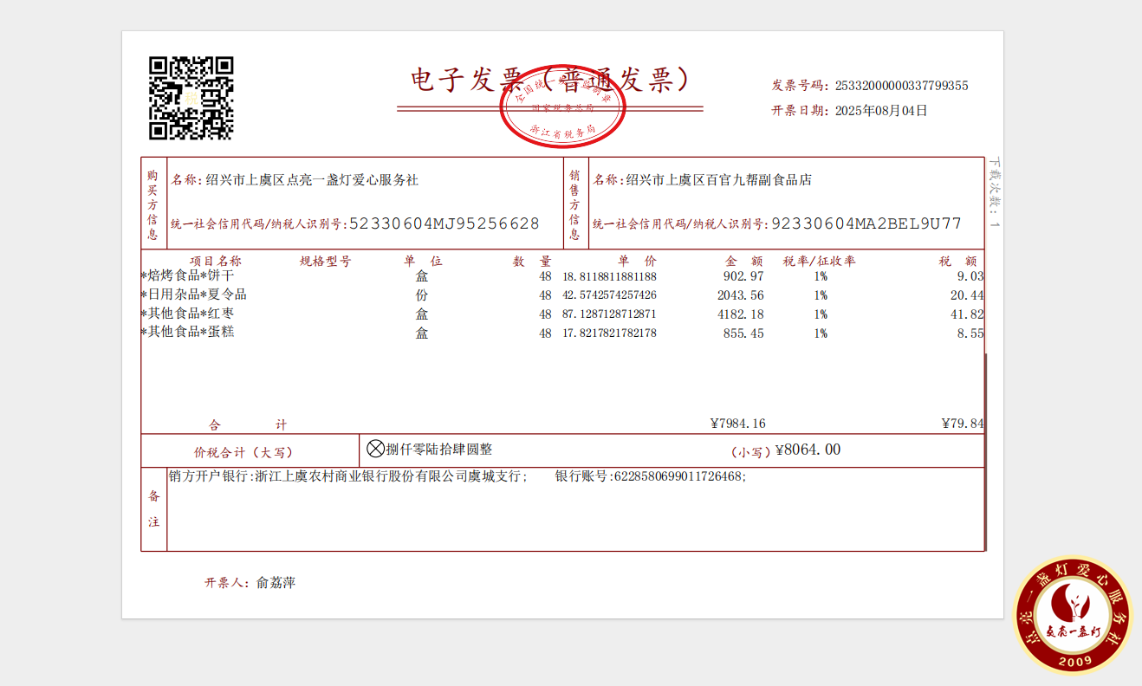Click quantity 48 in the 饼干 row

click(545, 277)
